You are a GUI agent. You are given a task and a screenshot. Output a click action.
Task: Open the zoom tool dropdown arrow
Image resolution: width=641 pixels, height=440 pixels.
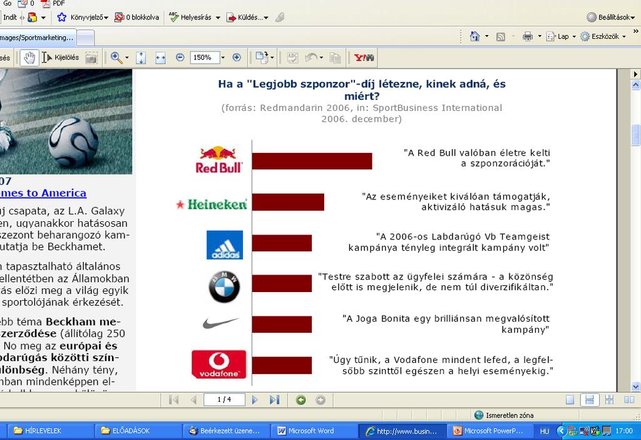tap(126, 58)
